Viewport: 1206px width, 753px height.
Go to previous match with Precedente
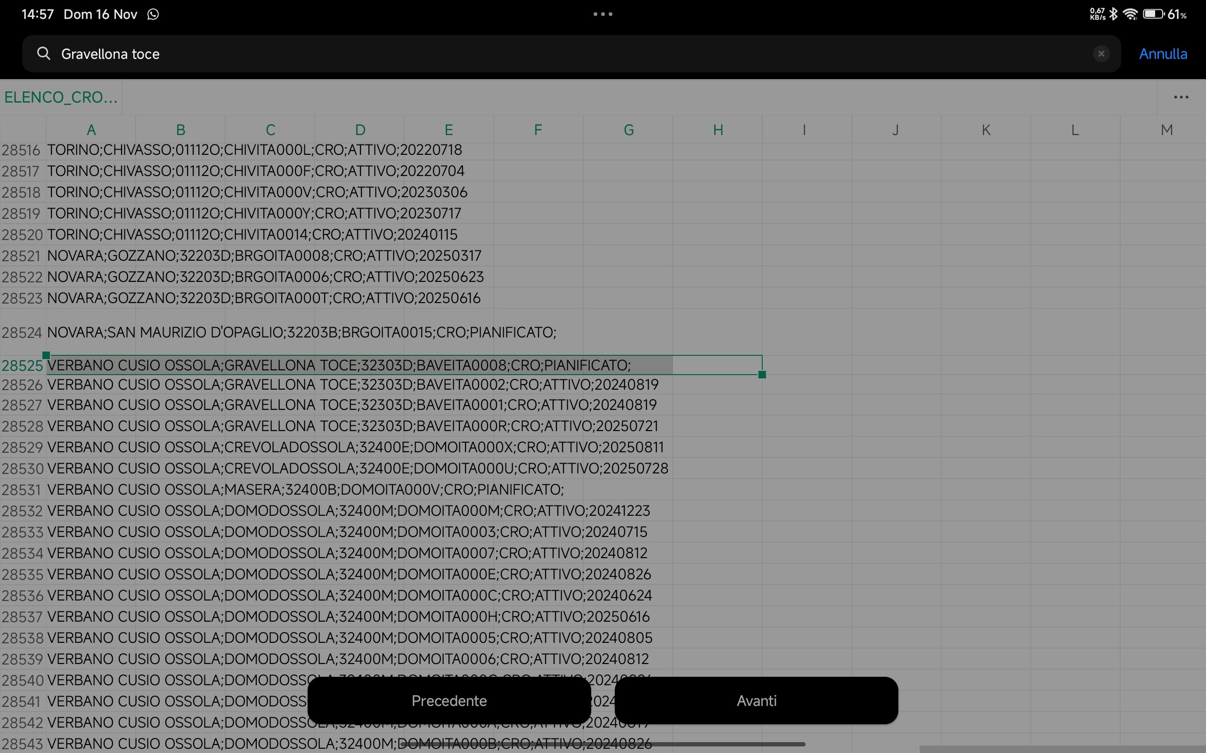[x=448, y=700]
